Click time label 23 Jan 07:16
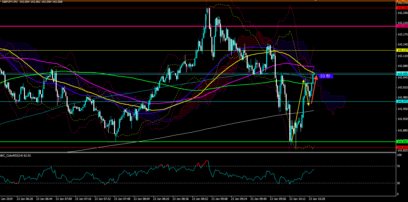 [83, 199]
